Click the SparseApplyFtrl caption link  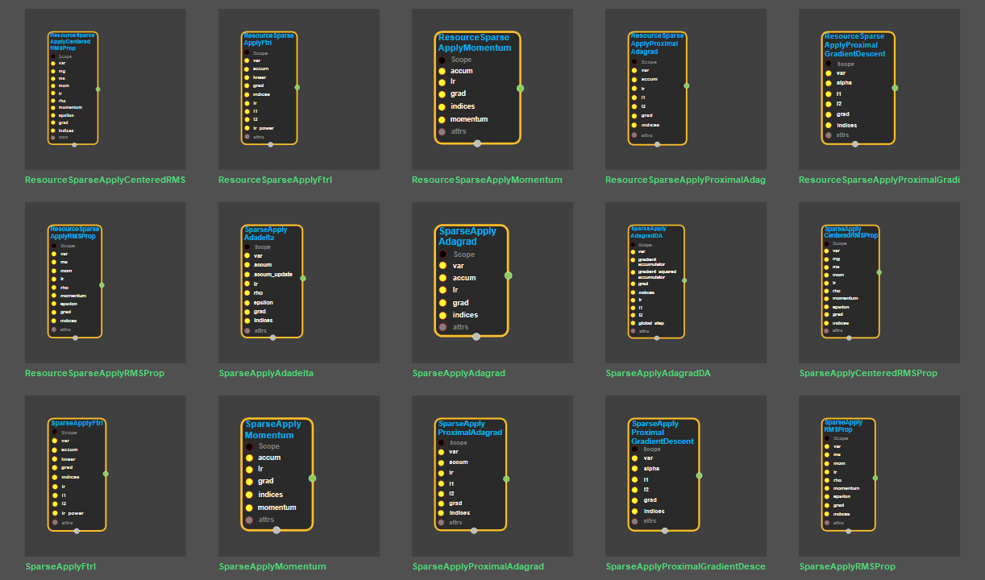[x=60, y=566]
